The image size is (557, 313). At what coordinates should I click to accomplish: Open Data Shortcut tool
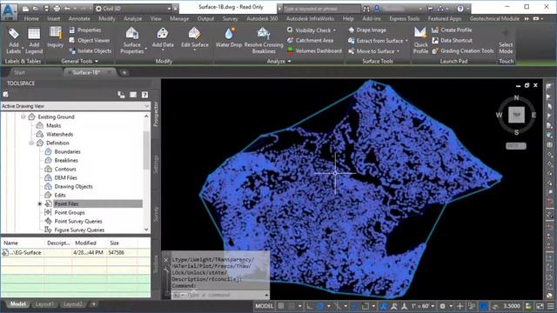[452, 41]
